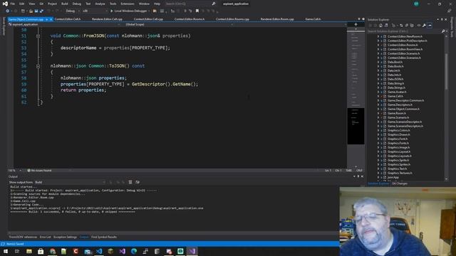Open the Show output from Build dropdown

[70, 182]
